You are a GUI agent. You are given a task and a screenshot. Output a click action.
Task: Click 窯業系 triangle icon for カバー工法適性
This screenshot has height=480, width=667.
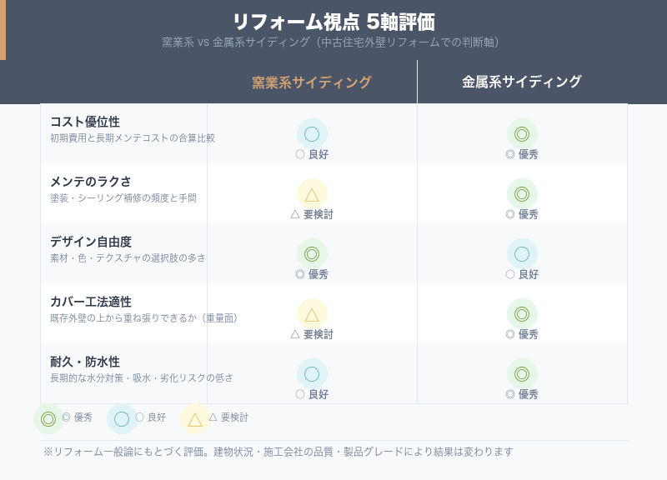click(x=312, y=314)
